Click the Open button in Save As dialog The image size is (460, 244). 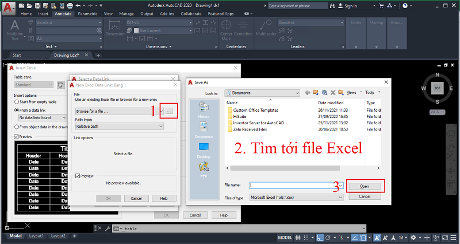pyautogui.click(x=365, y=186)
